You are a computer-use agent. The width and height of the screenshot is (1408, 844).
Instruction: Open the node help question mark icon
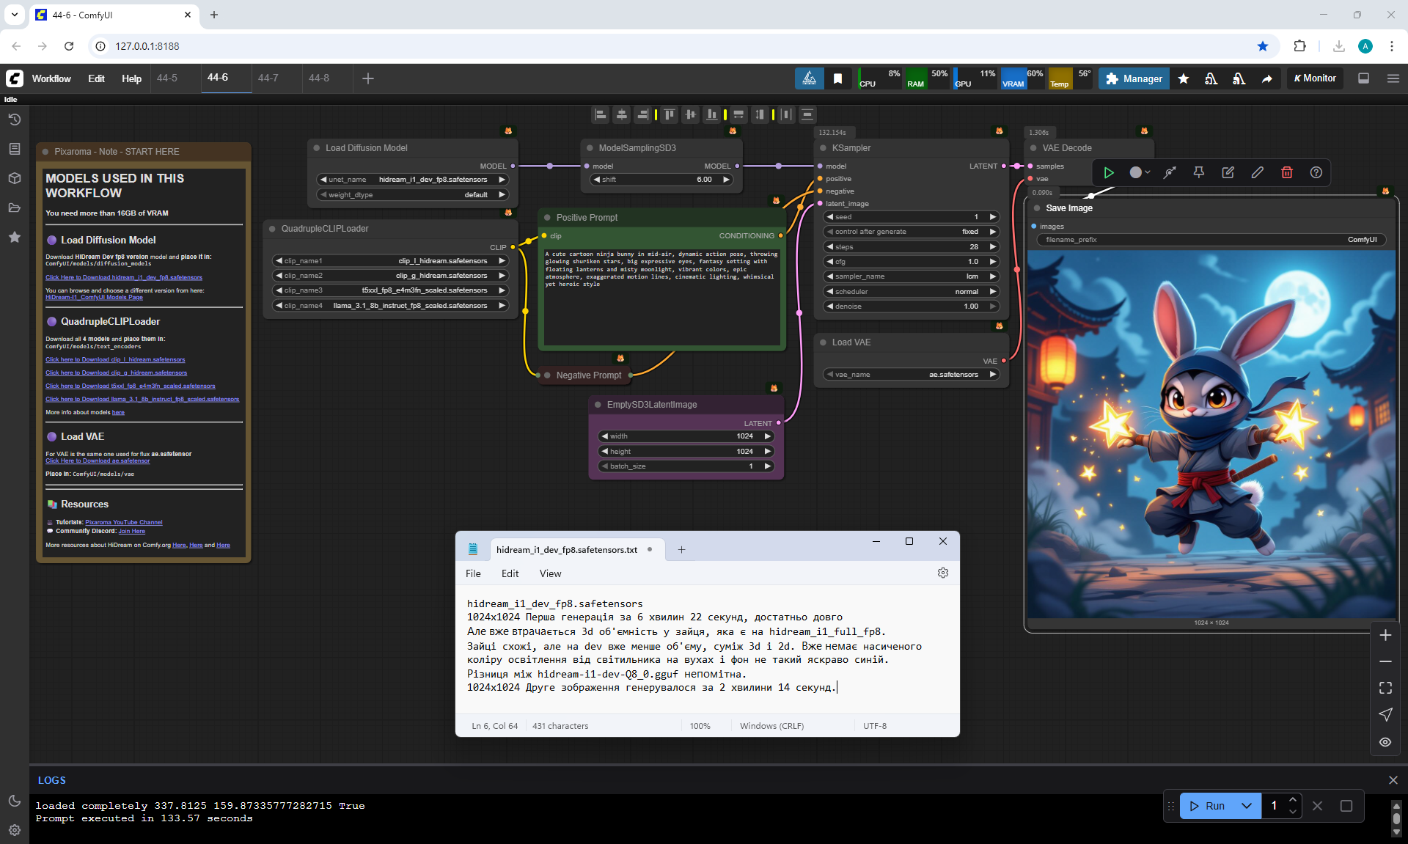click(1316, 172)
